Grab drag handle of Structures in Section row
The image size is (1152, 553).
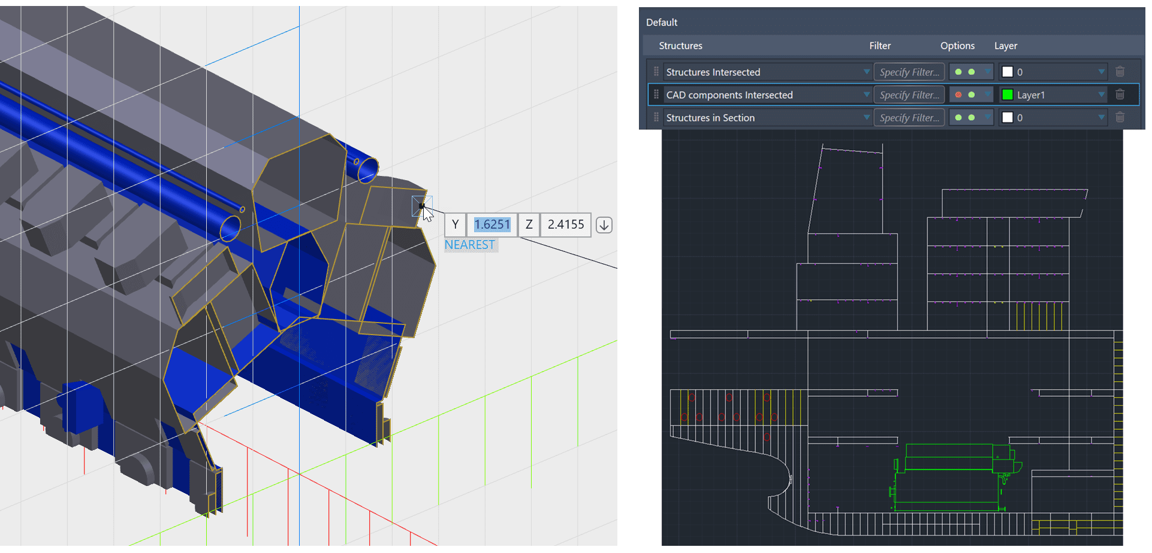(x=656, y=117)
